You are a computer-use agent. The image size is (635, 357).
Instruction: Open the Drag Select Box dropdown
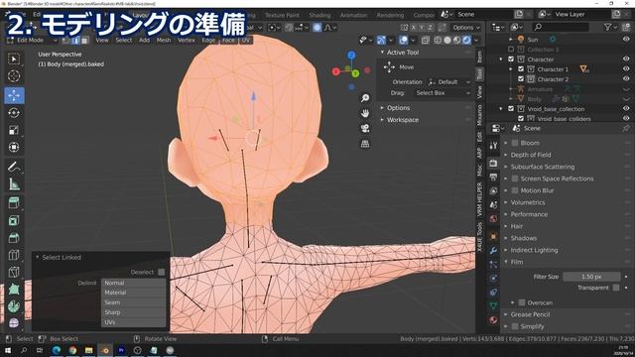[x=443, y=92]
